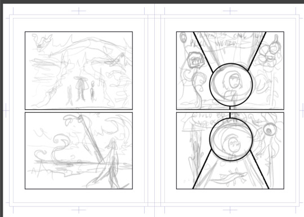Image resolution: width=304 pixels, height=217 pixels.
Task: Select the lower circular frame on the right page
Action: 231,140
